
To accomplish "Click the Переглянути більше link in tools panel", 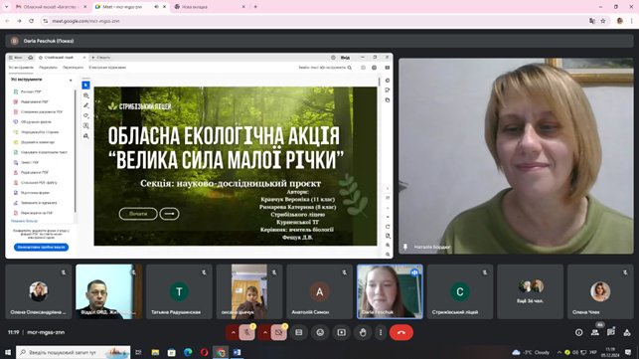I will tap(24, 221).
